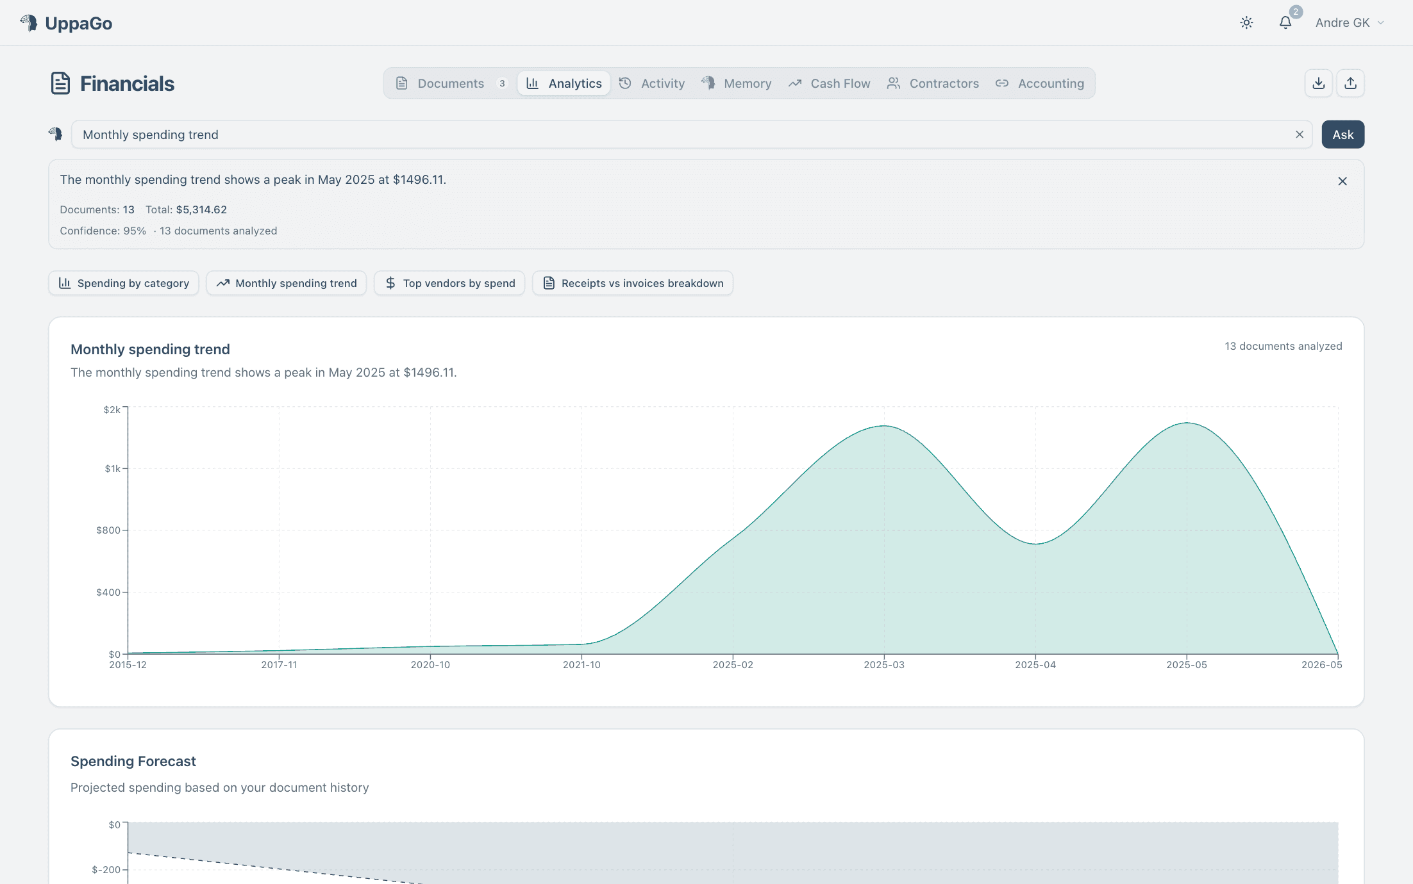Click the 2021-10 x-axis label

(581, 665)
